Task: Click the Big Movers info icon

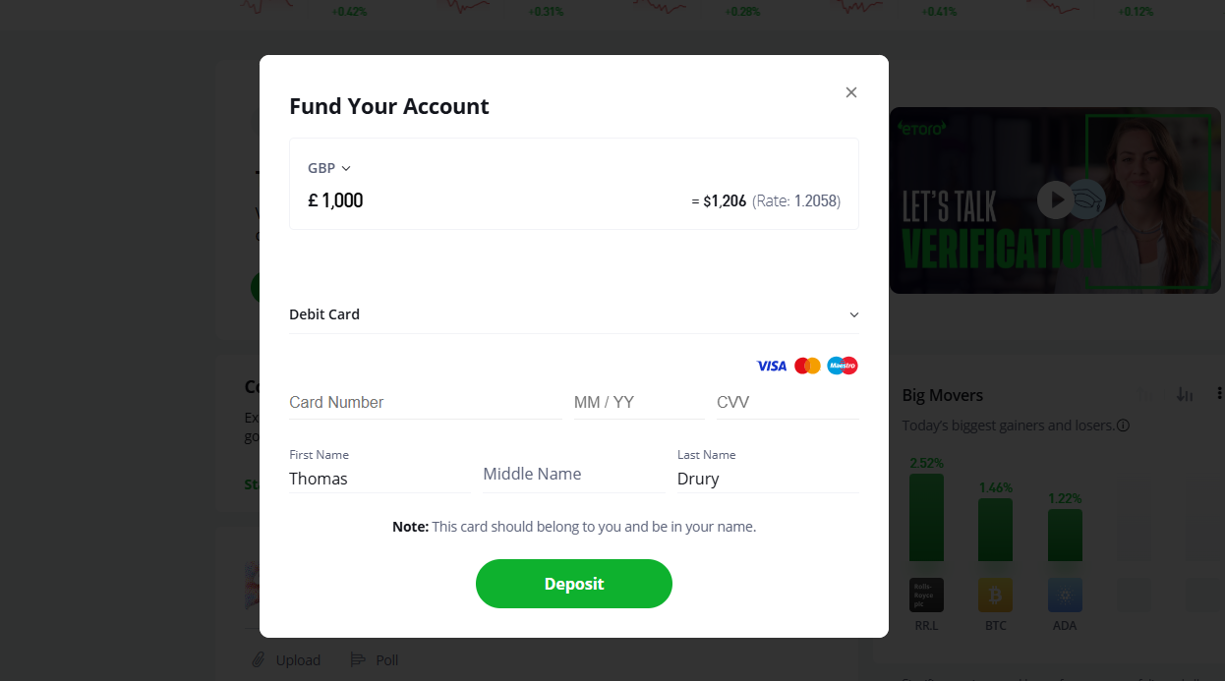Action: pyautogui.click(x=1123, y=426)
